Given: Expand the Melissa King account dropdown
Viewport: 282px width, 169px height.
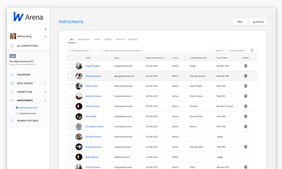Looking at the screenshot, I should click(x=45, y=36).
